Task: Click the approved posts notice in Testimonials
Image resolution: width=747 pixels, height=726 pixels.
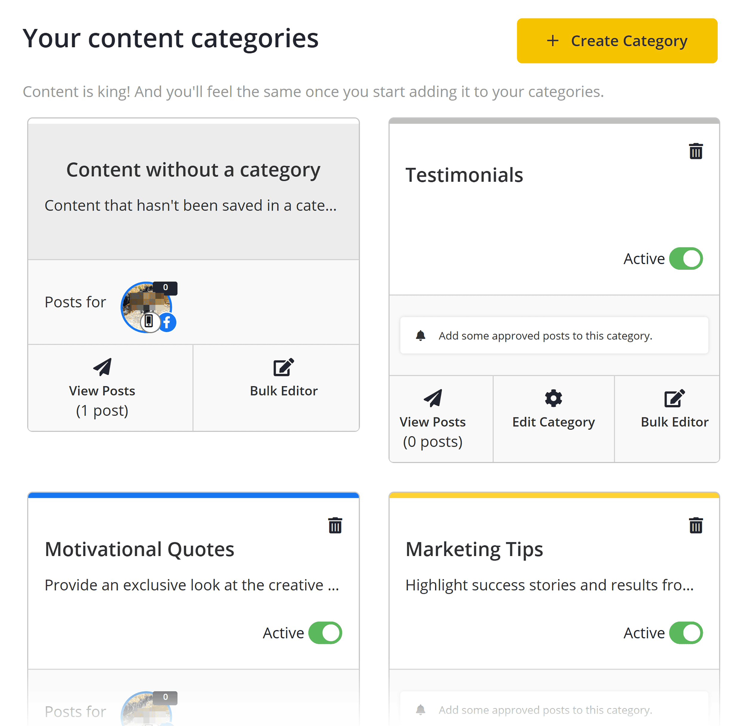Action: (x=555, y=336)
